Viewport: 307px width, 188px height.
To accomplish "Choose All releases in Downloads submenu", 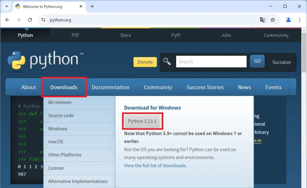I will click(79, 102).
